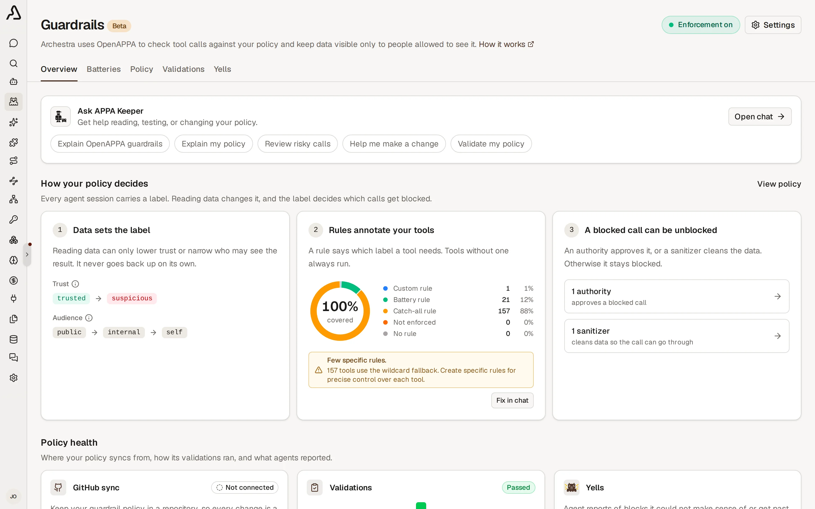
Task: Switch to the Batteries tab
Action: (104, 69)
